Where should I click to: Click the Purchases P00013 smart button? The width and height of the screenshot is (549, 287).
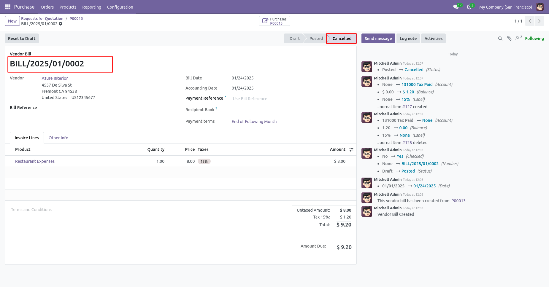274,21
